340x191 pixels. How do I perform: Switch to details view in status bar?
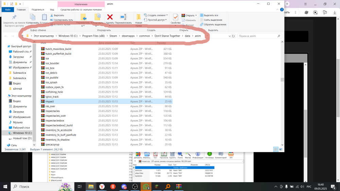tap(276, 150)
